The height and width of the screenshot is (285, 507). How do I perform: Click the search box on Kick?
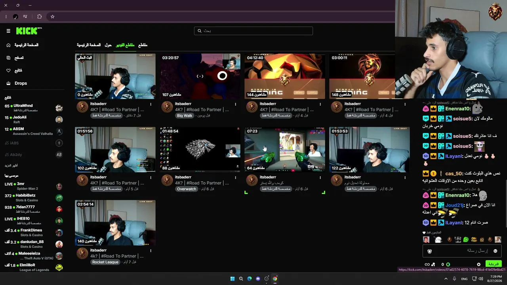point(253,31)
